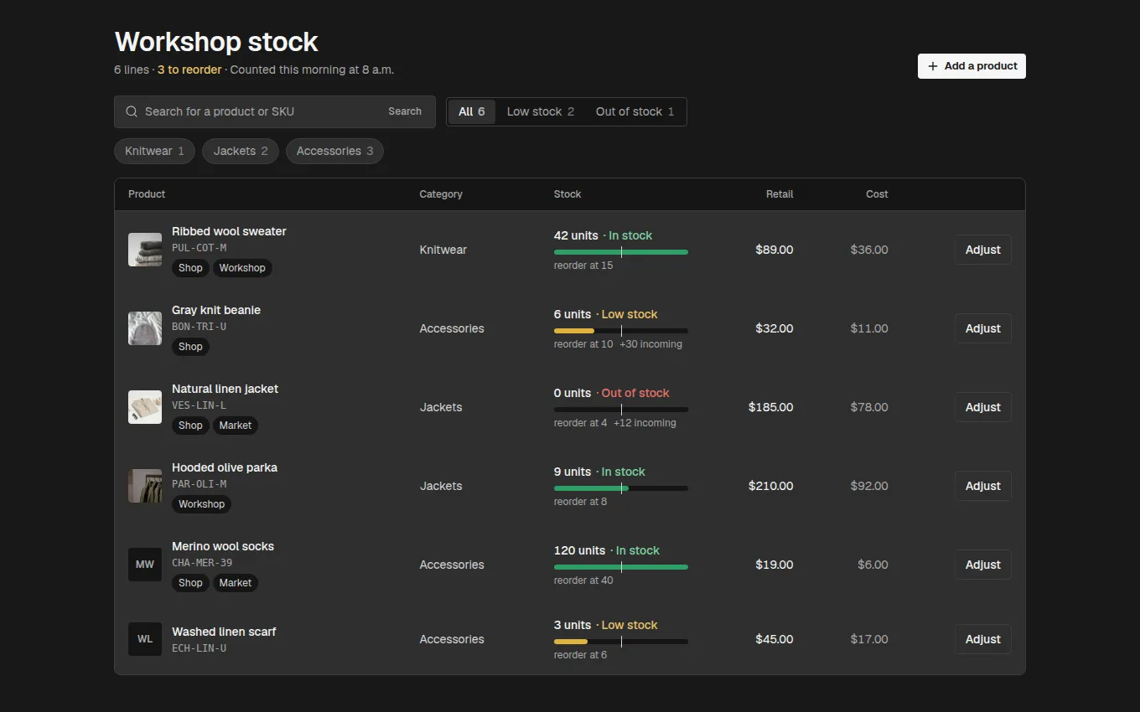Click the empty stock bar for Natural linen jacket
Image resolution: width=1140 pixels, height=712 pixels.
[x=621, y=410]
